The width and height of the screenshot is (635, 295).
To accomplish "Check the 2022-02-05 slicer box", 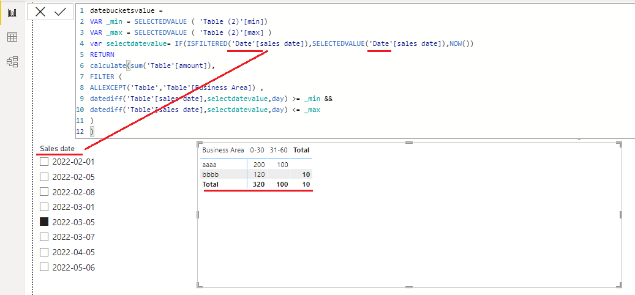I will click(x=44, y=177).
